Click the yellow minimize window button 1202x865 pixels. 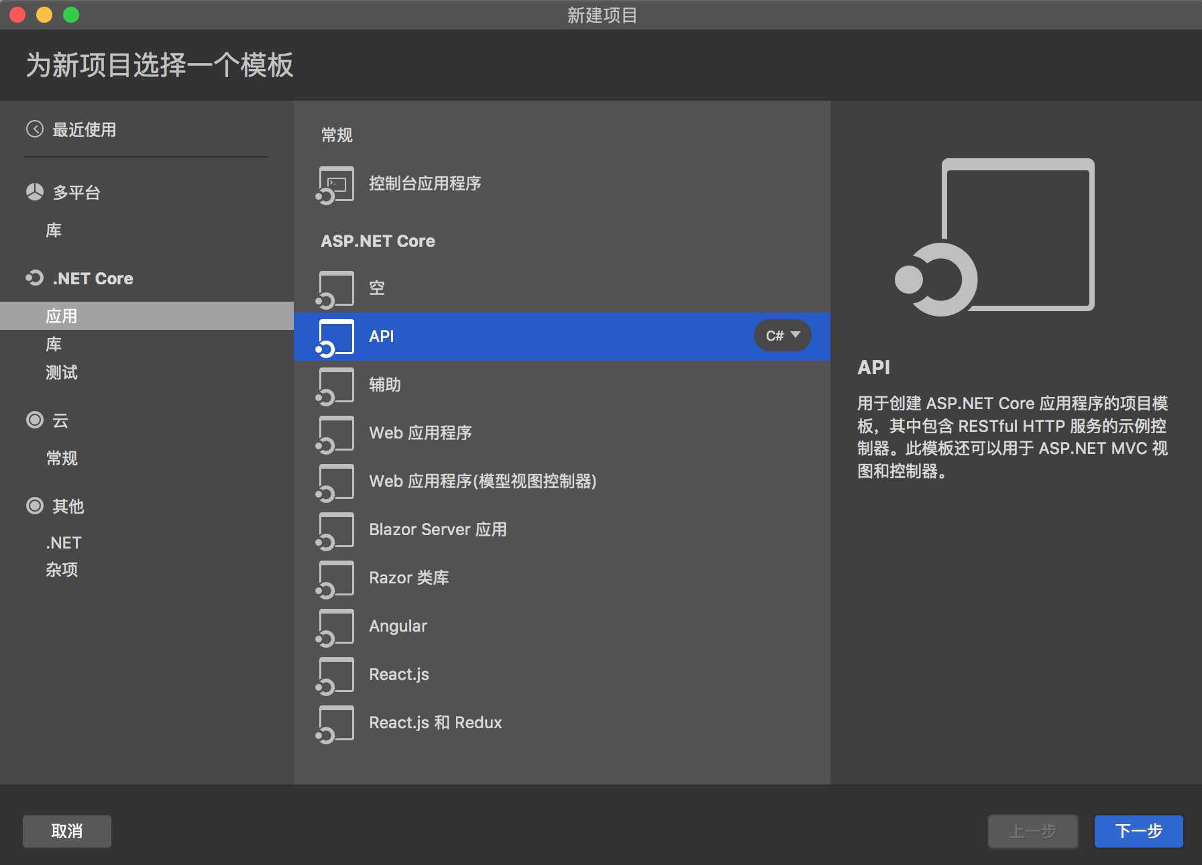[44, 15]
